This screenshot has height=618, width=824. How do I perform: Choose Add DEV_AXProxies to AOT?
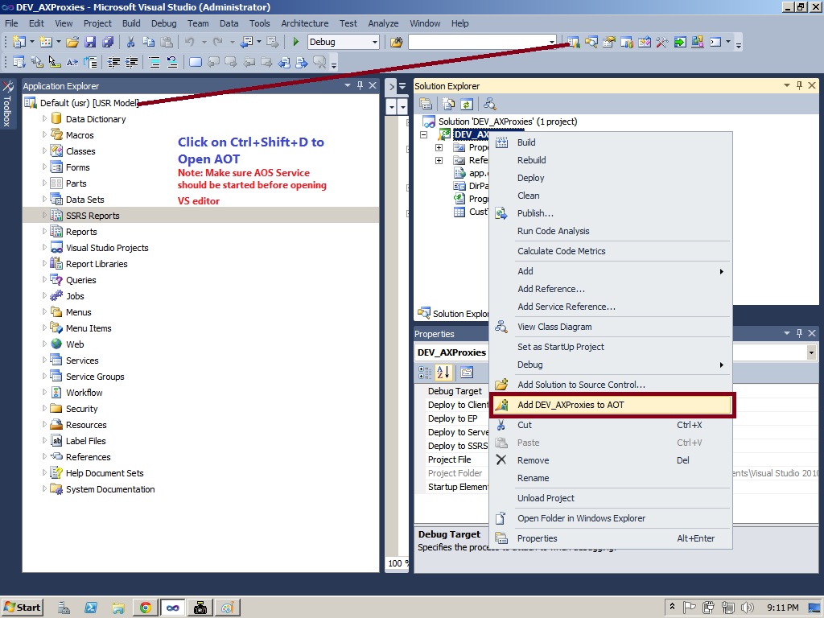coord(612,405)
